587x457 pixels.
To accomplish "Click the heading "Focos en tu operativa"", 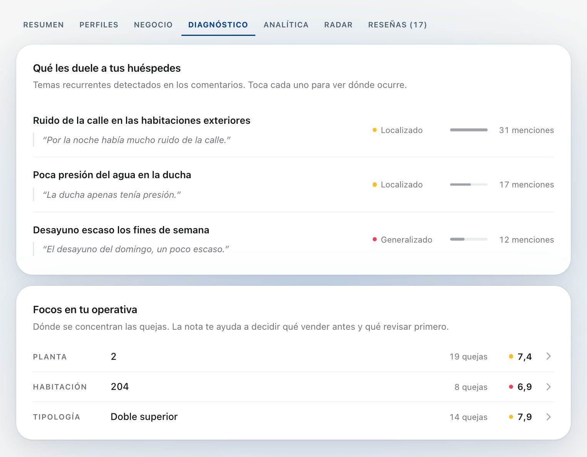I will pyautogui.click(x=85, y=310).
